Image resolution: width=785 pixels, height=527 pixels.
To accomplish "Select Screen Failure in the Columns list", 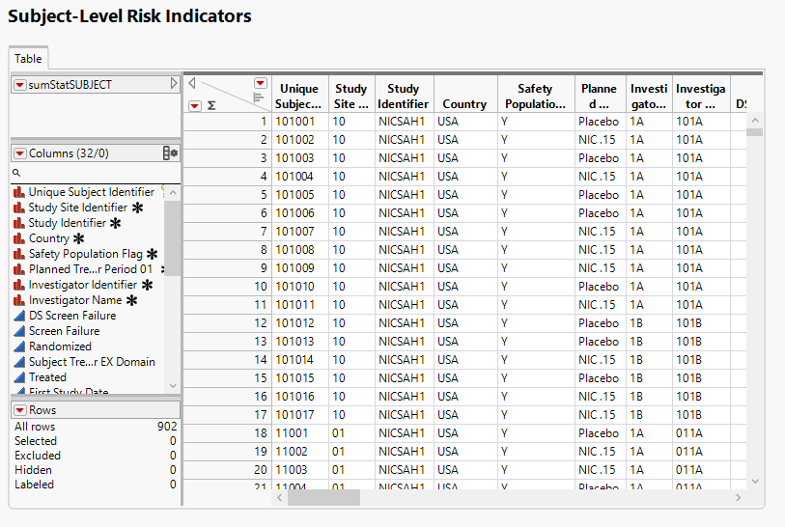I will (x=64, y=331).
